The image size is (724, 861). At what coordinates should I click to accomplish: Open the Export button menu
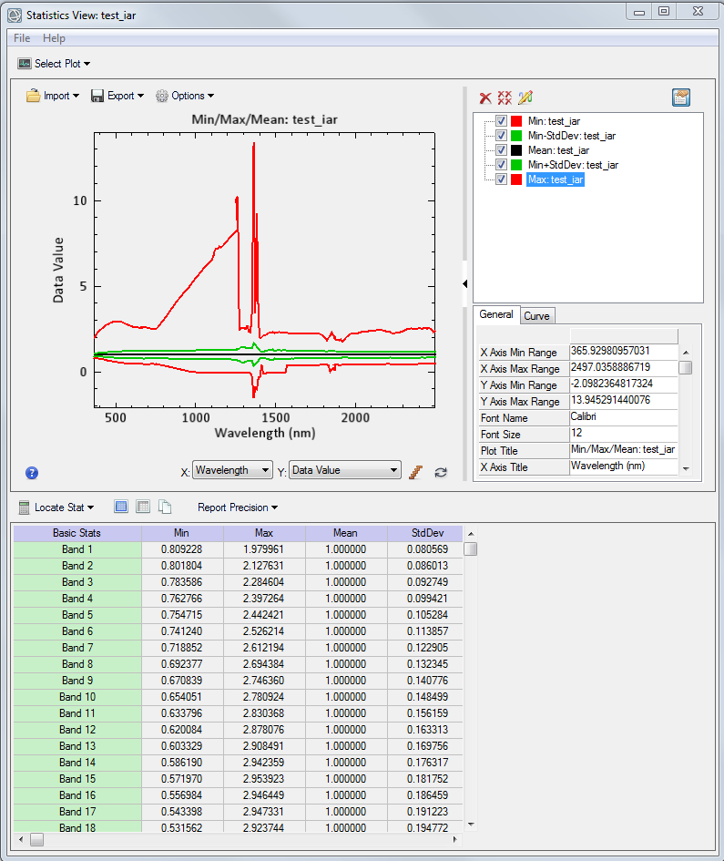(x=117, y=96)
